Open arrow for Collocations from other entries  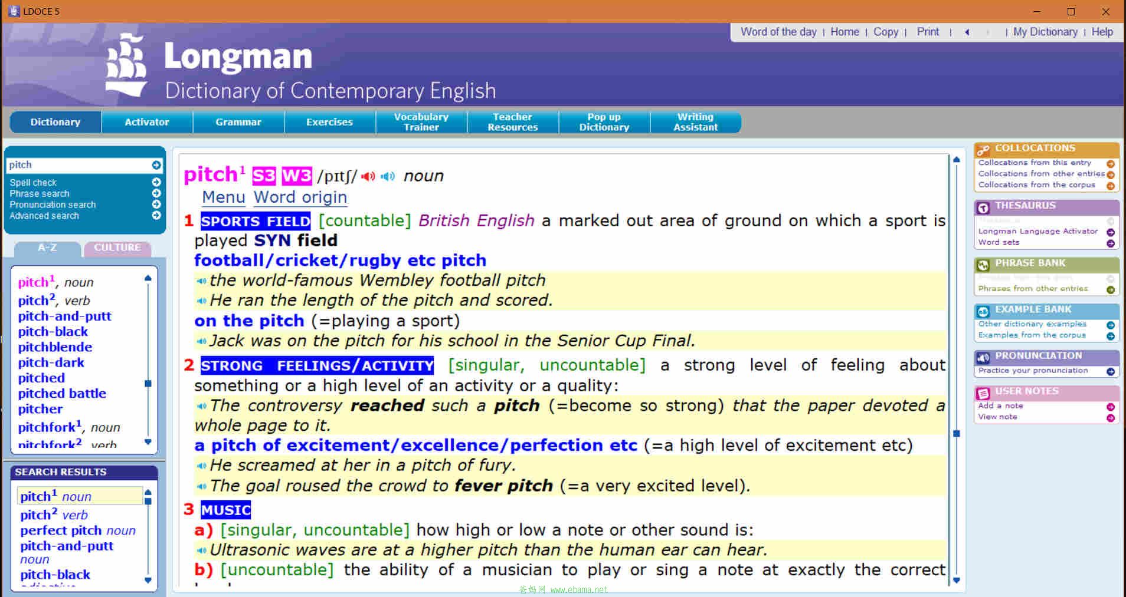click(x=1111, y=175)
